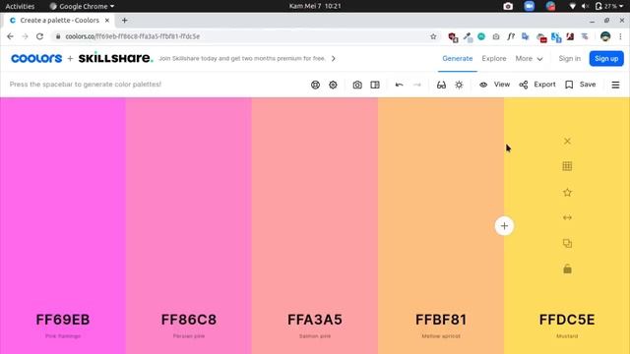Open Ubuntu Activities overview
Viewport: 630px width, 354px height.
[20, 6]
